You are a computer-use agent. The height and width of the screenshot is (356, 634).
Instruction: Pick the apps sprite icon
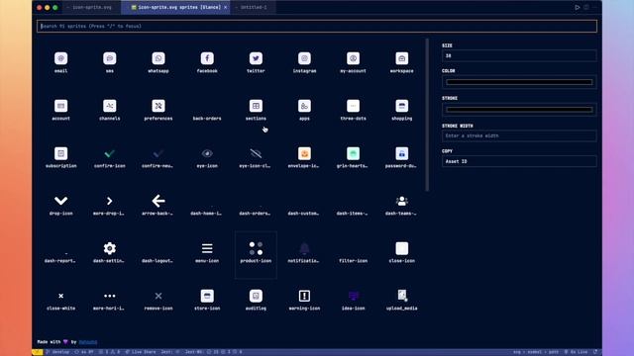(x=304, y=106)
